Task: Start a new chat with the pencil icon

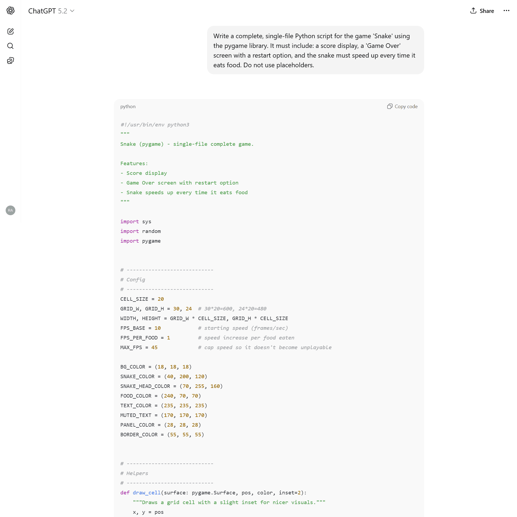Action: [11, 31]
